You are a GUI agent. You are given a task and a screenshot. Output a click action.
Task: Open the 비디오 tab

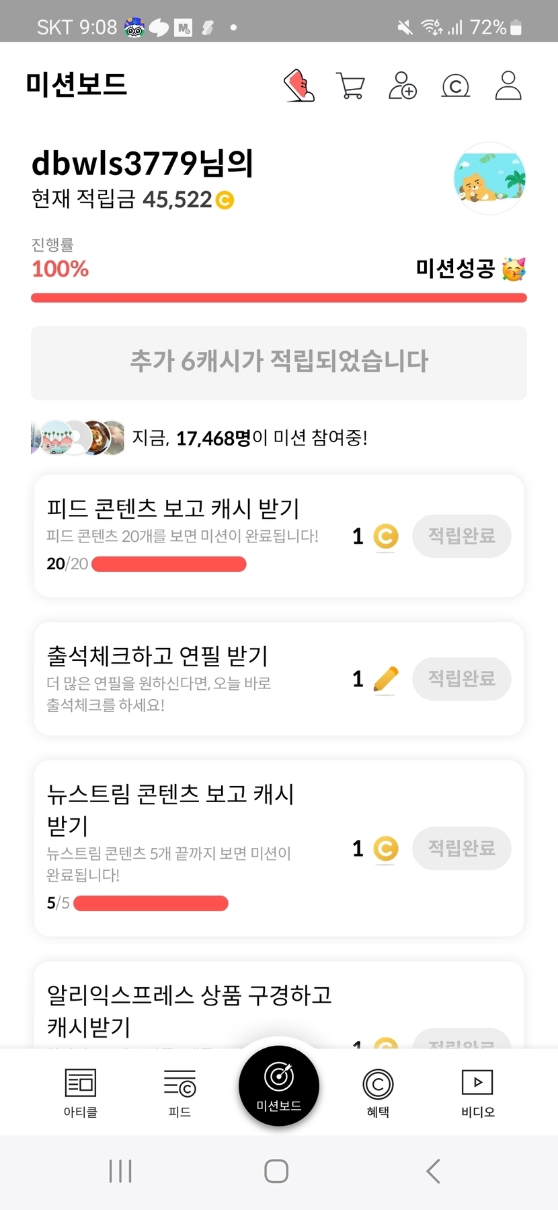pos(477,1092)
